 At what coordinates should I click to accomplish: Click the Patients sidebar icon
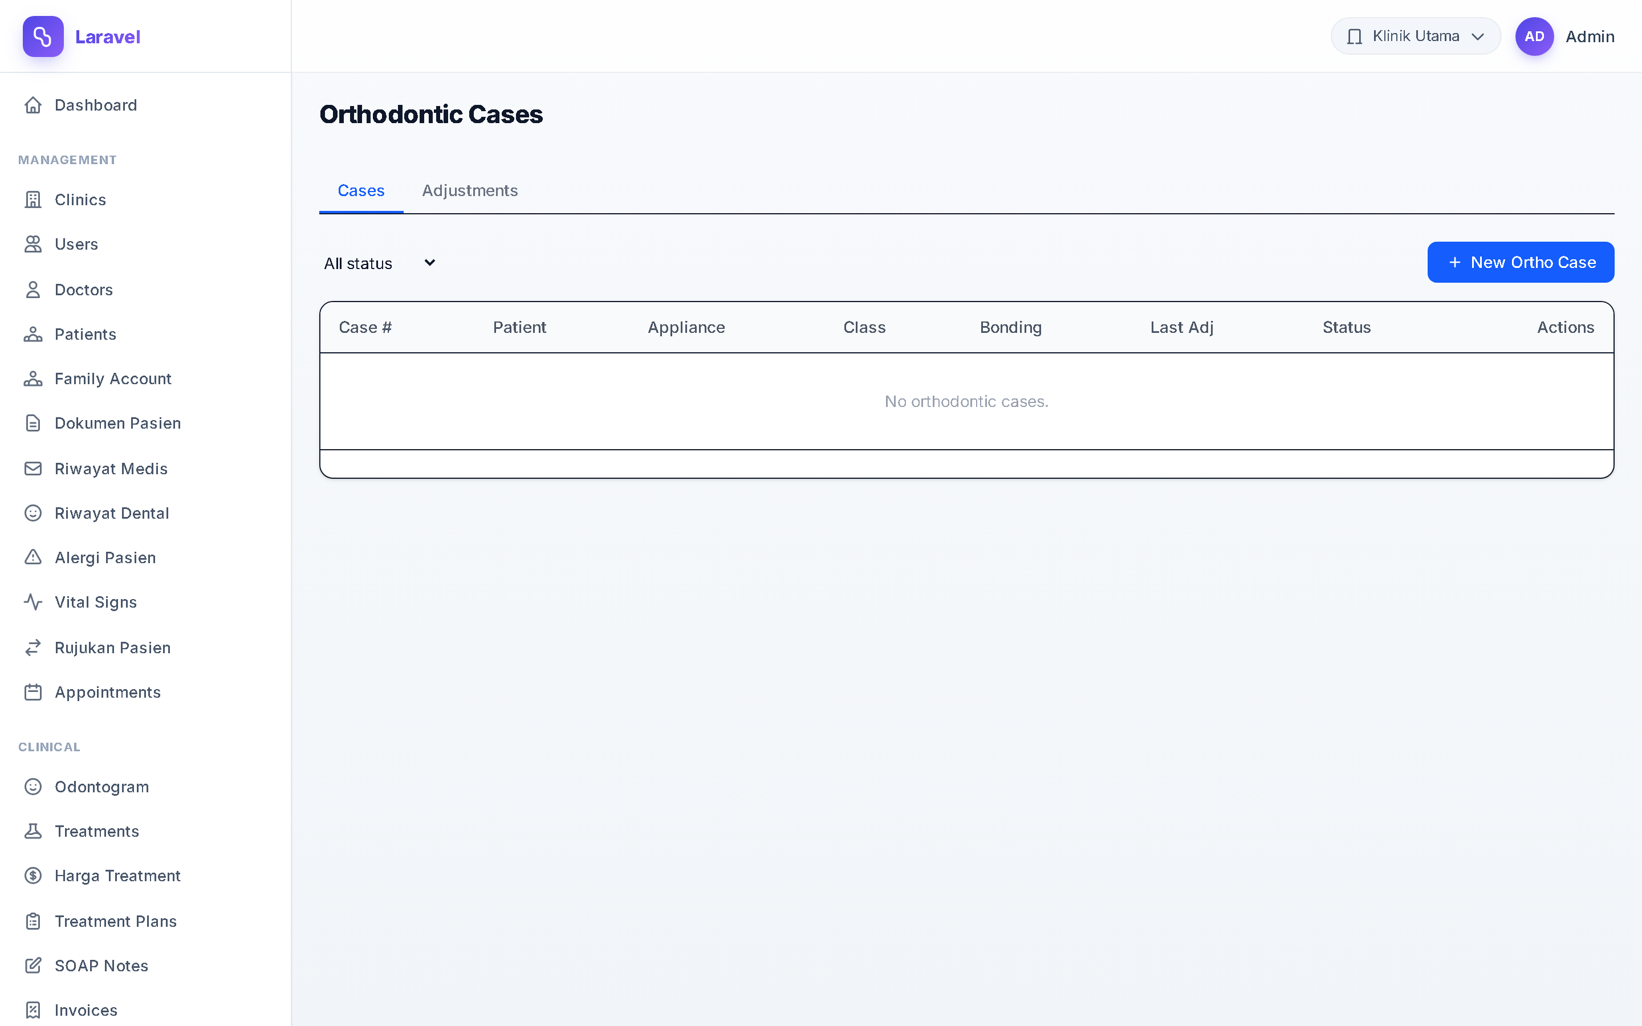coord(33,335)
